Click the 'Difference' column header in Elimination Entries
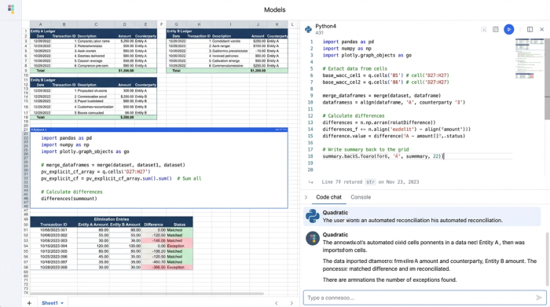Viewport: 550px width, 307px height. [153, 225]
